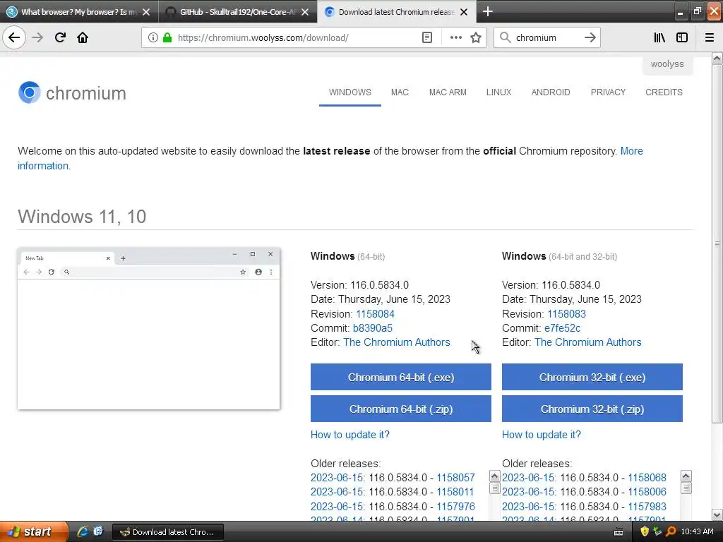Open the CREDITS page link
This screenshot has height=542, width=723.
point(664,92)
